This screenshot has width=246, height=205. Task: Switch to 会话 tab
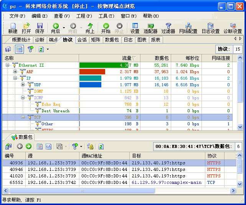[x=82, y=40]
